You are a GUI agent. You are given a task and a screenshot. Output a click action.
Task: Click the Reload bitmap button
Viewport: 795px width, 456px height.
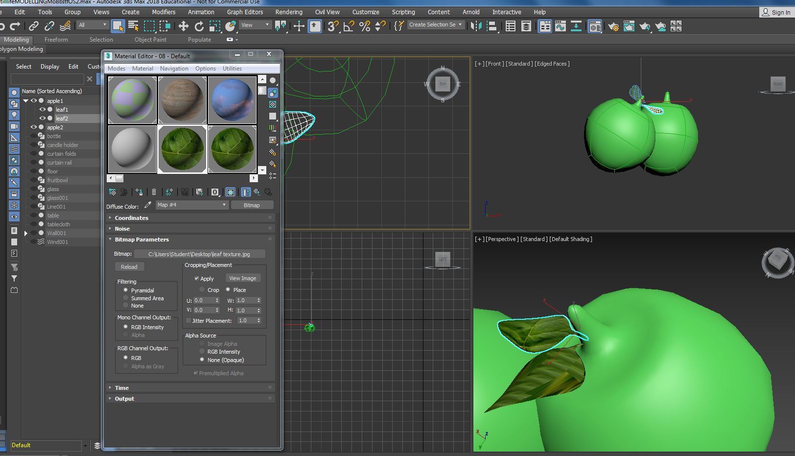pos(129,267)
